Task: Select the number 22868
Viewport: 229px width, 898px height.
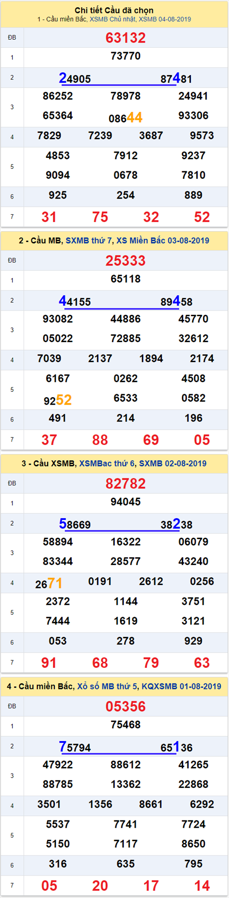Action: (x=193, y=785)
